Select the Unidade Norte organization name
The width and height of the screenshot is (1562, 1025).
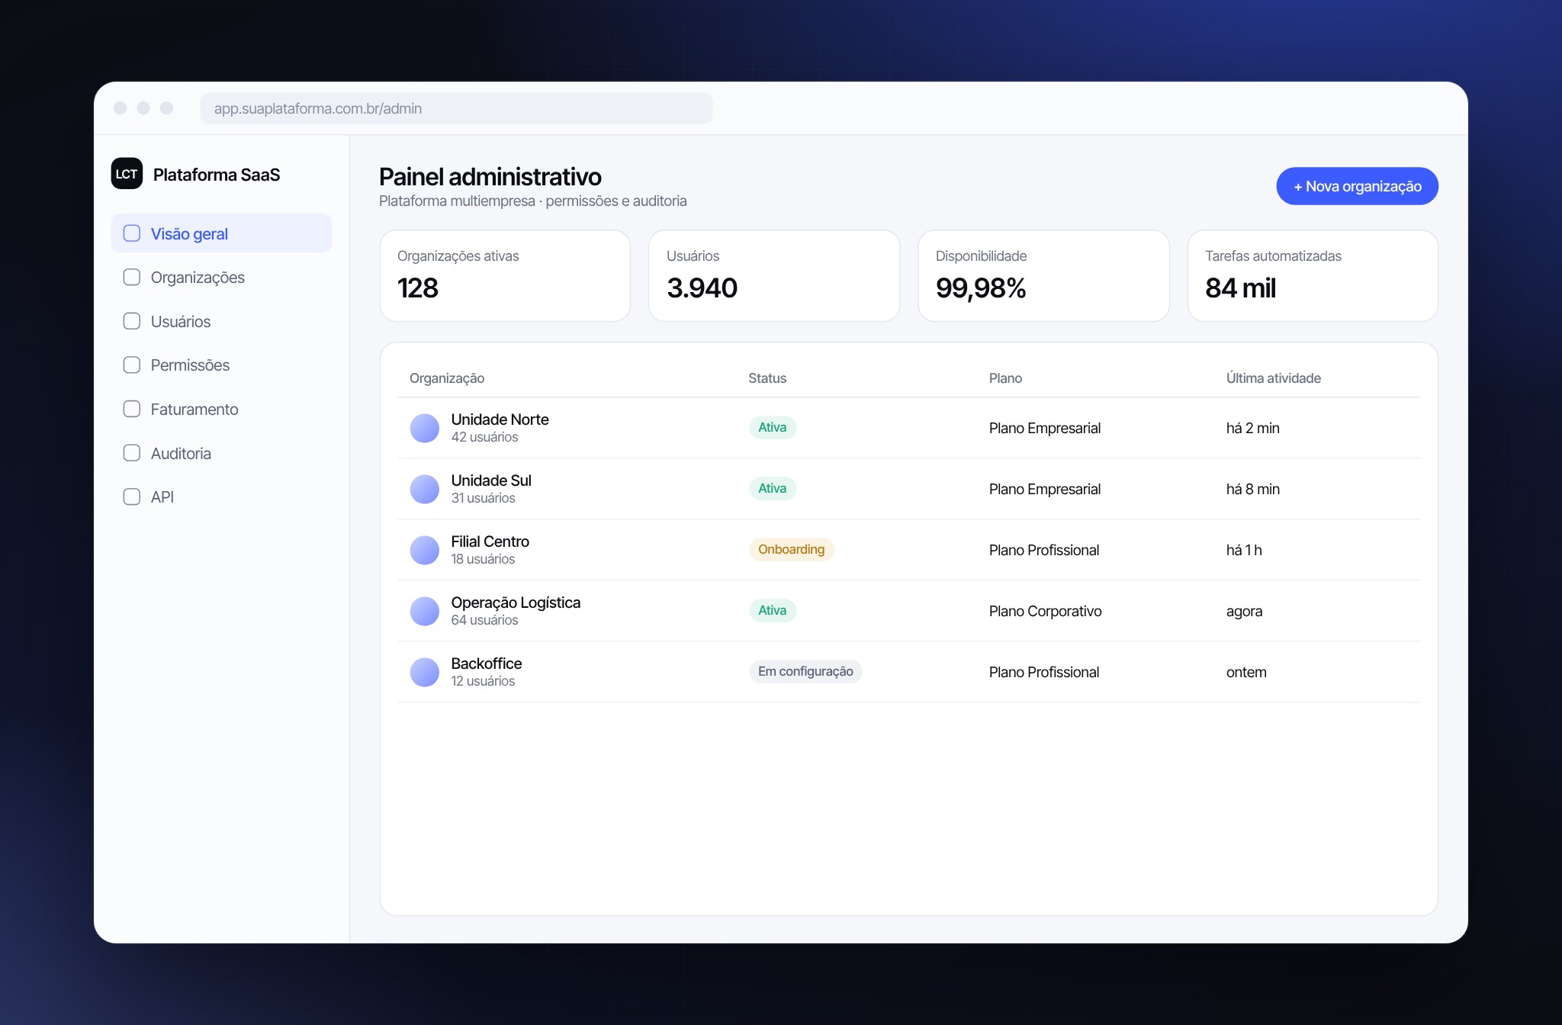click(500, 419)
